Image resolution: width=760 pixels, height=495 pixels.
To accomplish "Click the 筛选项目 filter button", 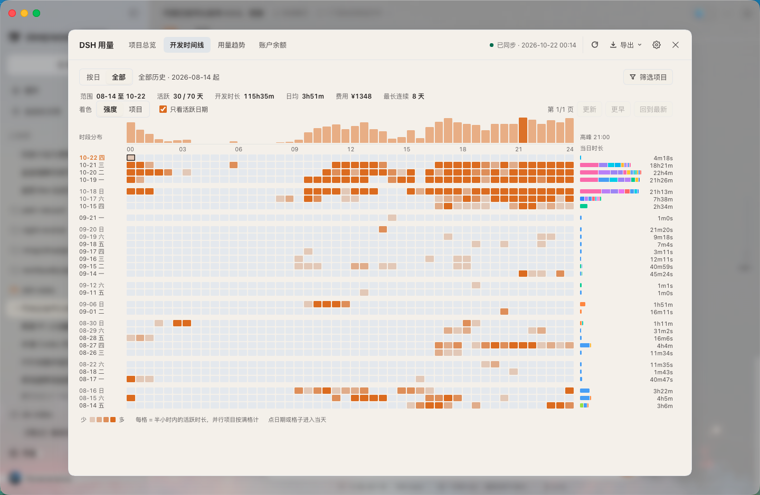I will pyautogui.click(x=648, y=77).
